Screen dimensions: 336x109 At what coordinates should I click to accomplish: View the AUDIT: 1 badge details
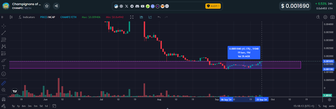coord(213,6)
